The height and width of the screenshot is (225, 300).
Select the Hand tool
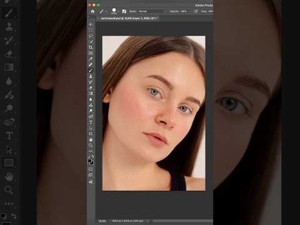tap(91, 139)
